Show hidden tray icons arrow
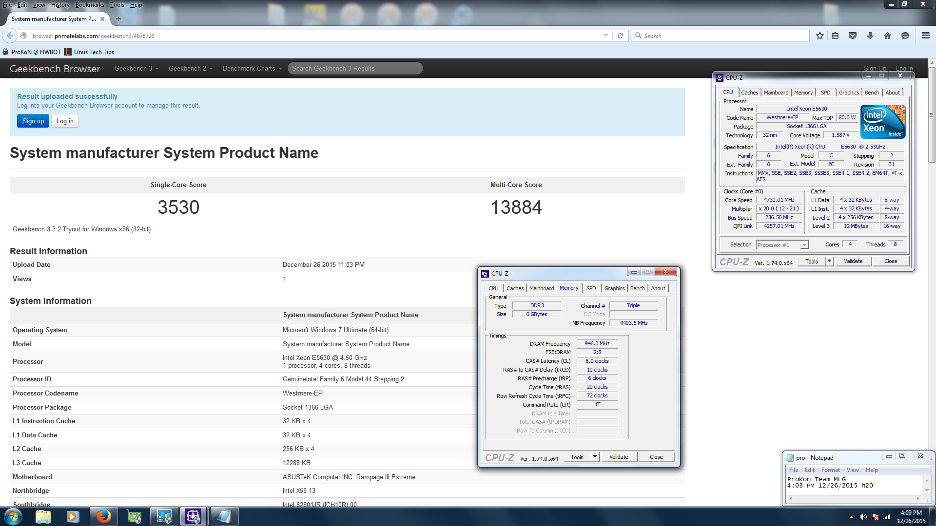Screen dimensions: 936x526 [851, 517]
